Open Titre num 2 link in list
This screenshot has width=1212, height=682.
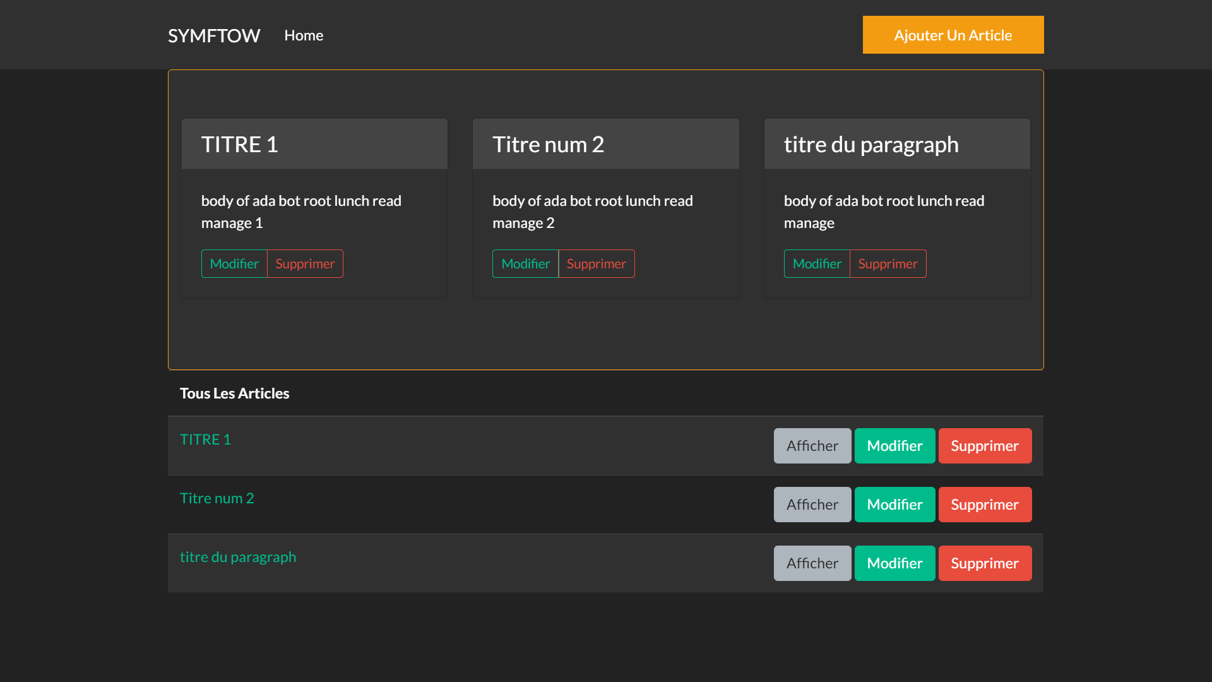(217, 498)
